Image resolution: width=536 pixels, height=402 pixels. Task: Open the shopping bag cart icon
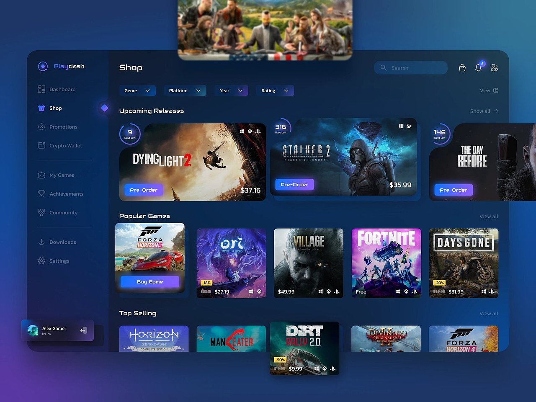click(462, 68)
